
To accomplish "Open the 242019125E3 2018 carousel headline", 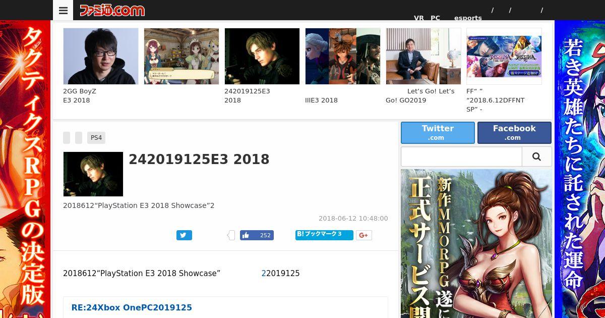I will pos(247,96).
